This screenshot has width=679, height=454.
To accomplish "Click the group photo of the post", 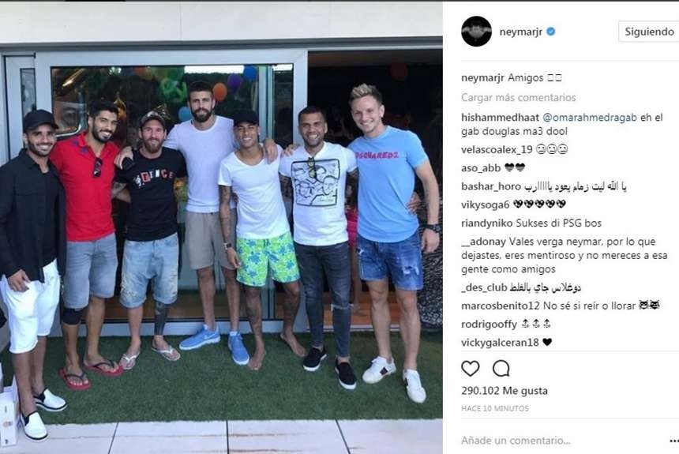I will point(221,227).
